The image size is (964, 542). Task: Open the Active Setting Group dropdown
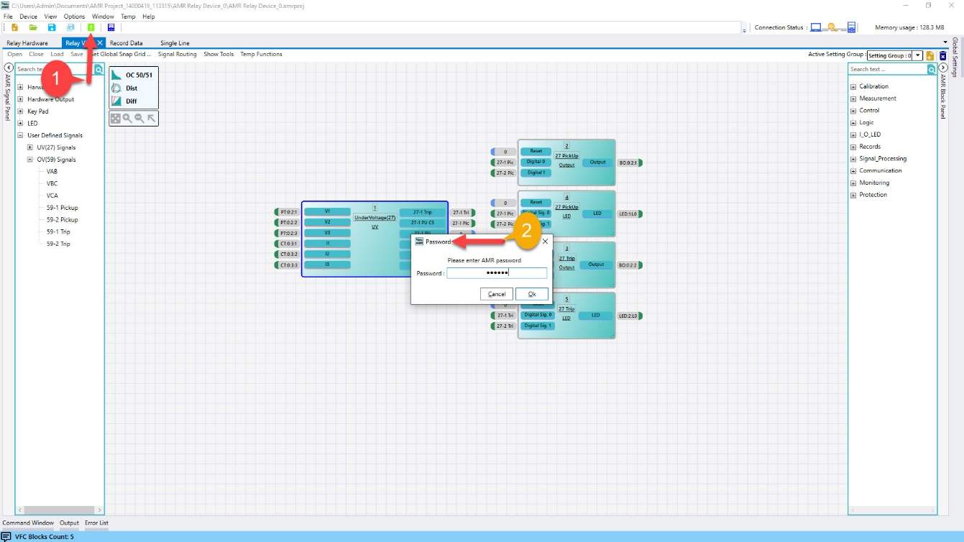coord(918,55)
